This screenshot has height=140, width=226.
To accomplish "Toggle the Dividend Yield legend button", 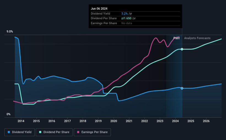I will click(20, 132).
